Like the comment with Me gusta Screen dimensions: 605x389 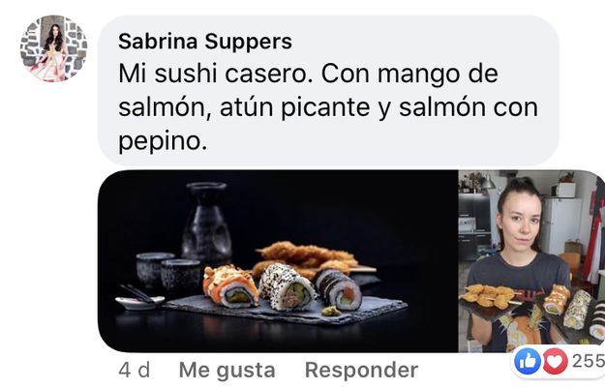click(227, 370)
